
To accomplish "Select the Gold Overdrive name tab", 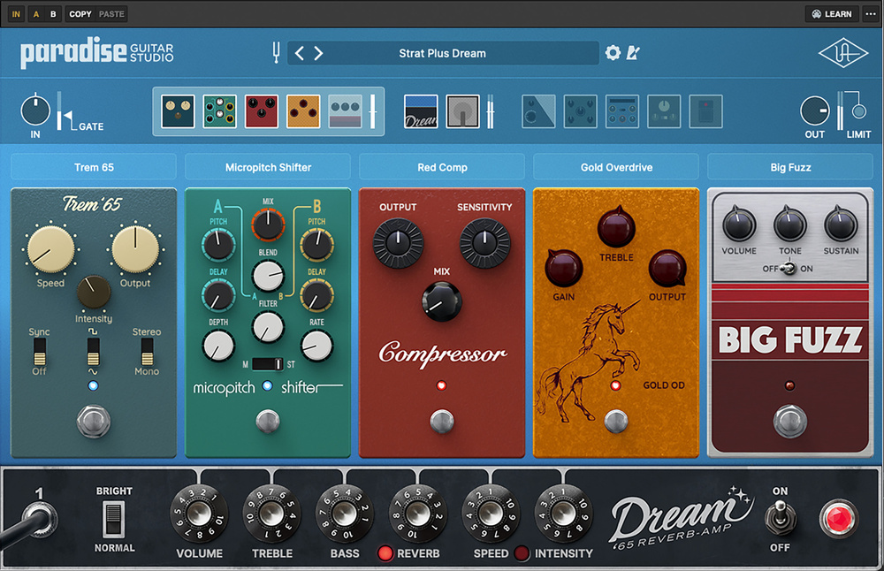I will pos(615,167).
